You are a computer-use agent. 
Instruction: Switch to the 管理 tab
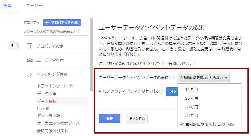(x=7, y=6)
